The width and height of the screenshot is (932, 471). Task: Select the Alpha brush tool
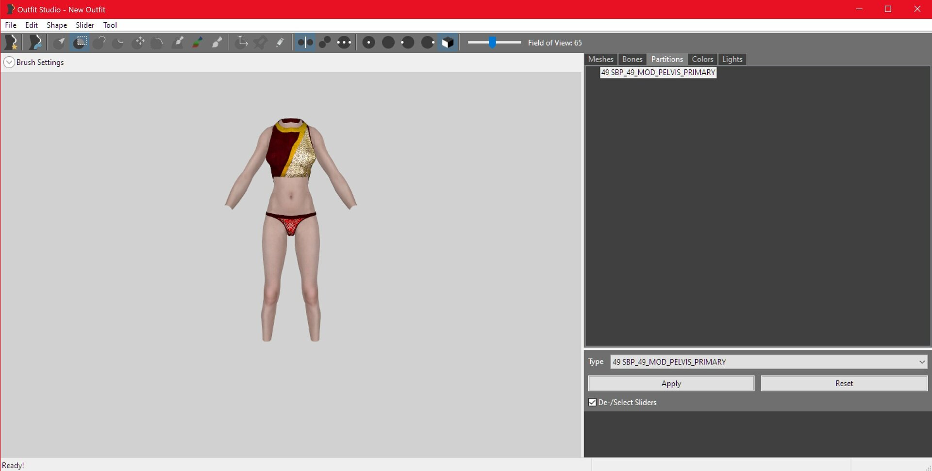tap(217, 43)
